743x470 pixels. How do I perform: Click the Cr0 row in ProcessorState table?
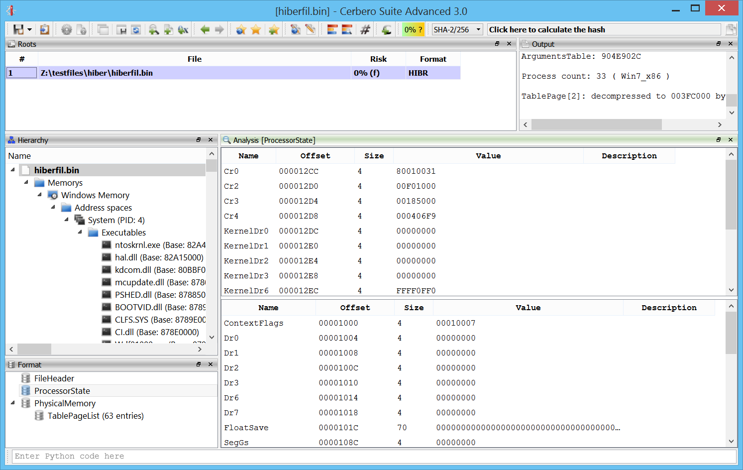[x=448, y=171]
